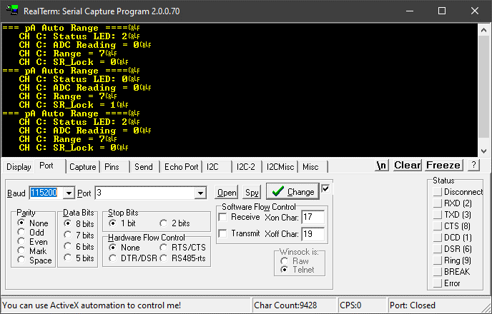
Task: Toggle the checkbox beside Change button
Action: (x=325, y=189)
